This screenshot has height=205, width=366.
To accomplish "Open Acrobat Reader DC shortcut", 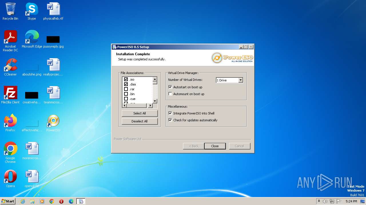I will [10, 41].
